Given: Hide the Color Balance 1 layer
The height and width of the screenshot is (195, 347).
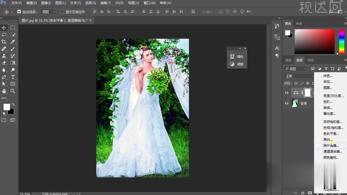Looking at the screenshot, I should 287,93.
